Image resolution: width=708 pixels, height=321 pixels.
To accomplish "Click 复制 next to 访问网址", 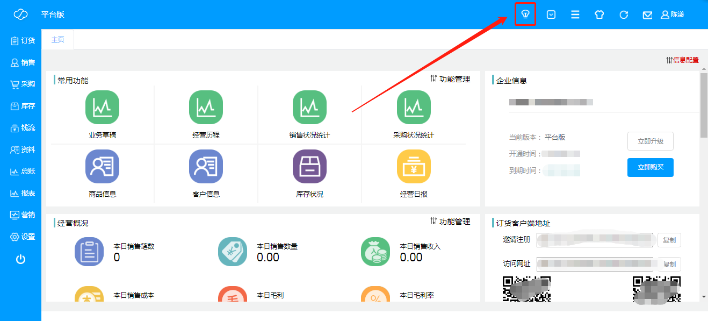I will point(669,264).
